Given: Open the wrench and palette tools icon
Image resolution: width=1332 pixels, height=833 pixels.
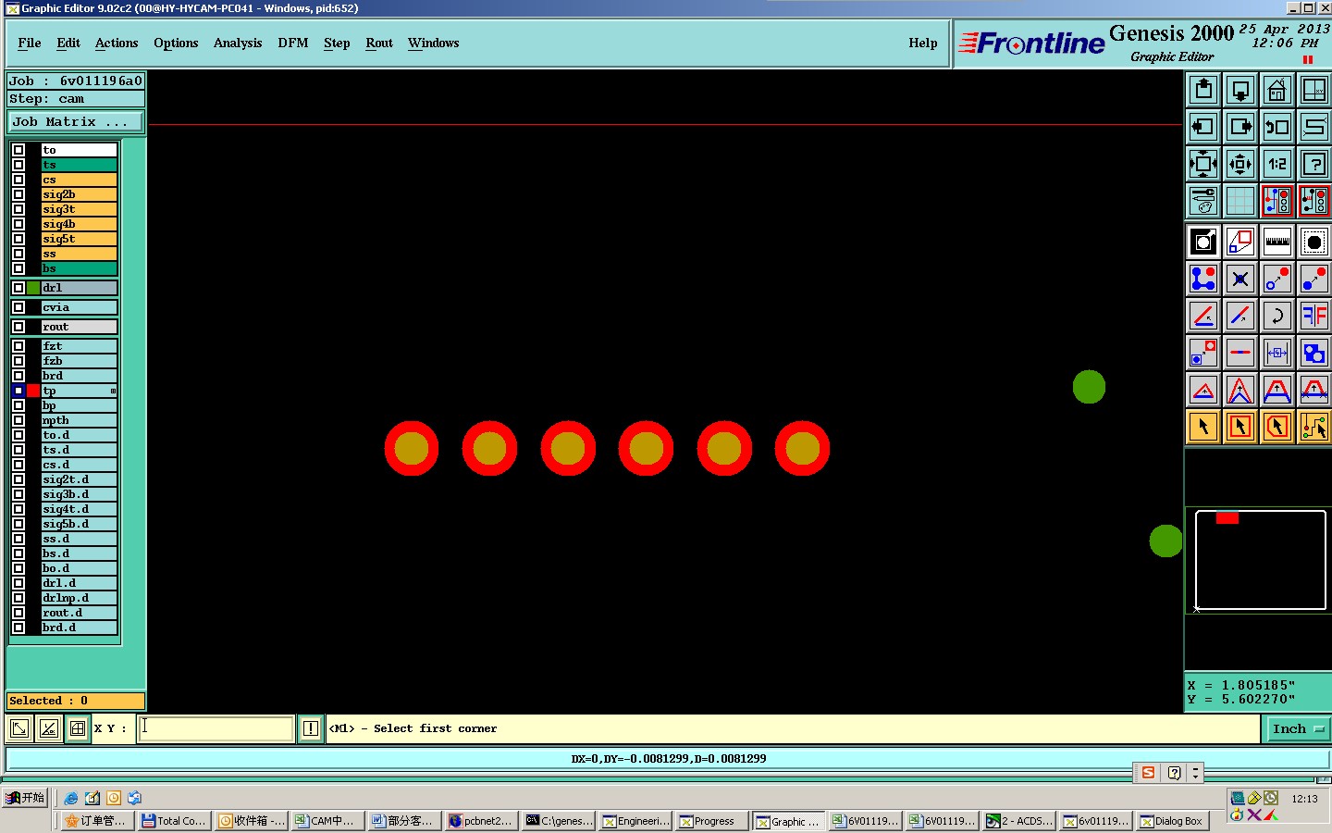Looking at the screenshot, I should [1202, 201].
